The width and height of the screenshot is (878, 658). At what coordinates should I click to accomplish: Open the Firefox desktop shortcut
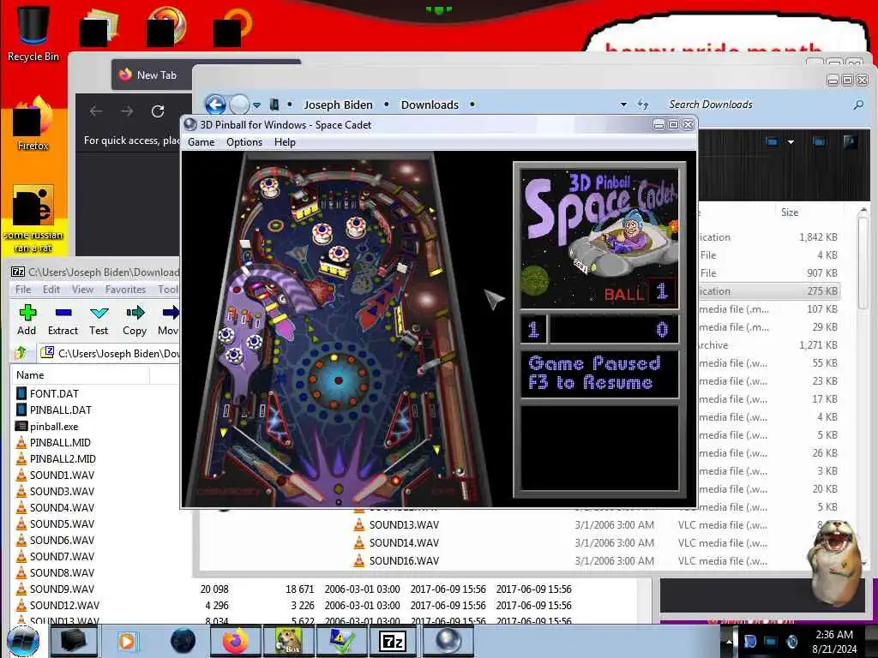point(33,124)
